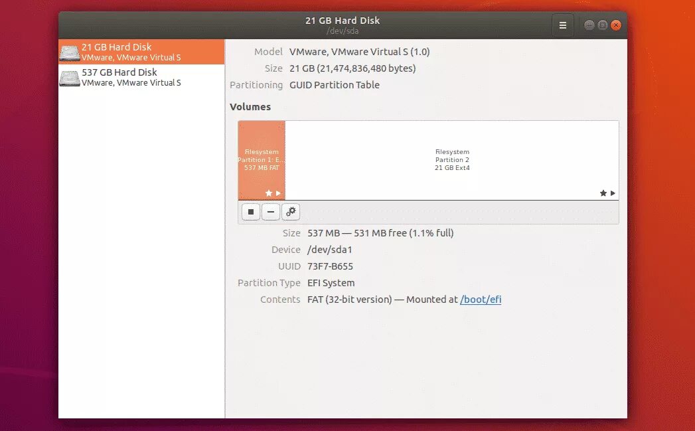Open the hamburger menu in the title bar

pos(562,25)
